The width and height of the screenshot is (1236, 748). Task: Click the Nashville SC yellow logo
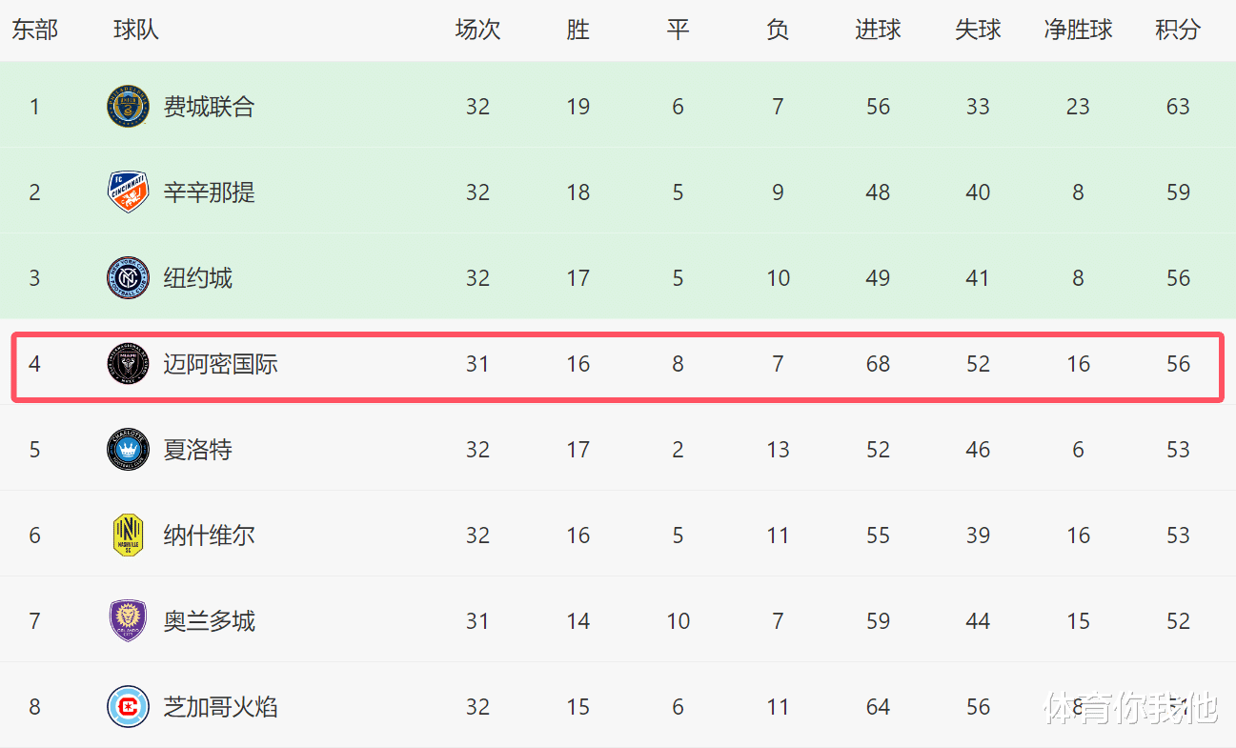pyautogui.click(x=128, y=536)
